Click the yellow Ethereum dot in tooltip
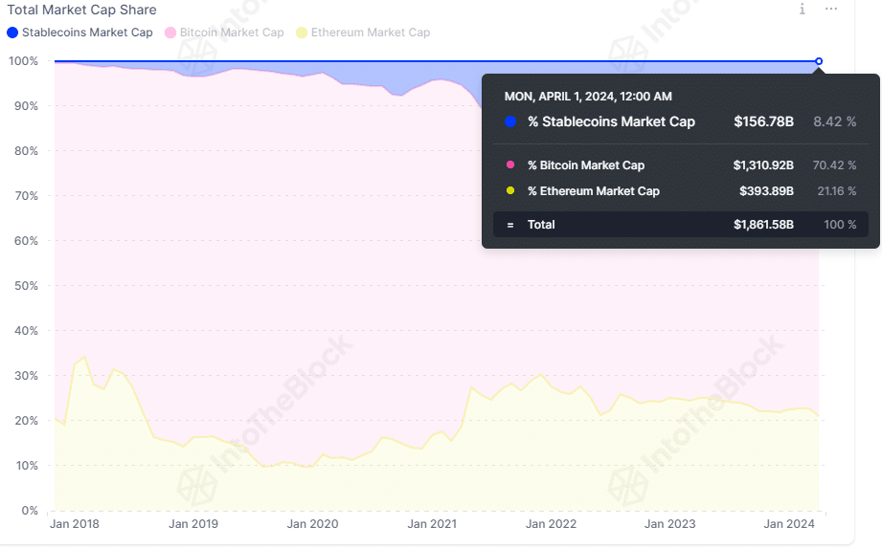The image size is (882, 548). click(x=510, y=191)
